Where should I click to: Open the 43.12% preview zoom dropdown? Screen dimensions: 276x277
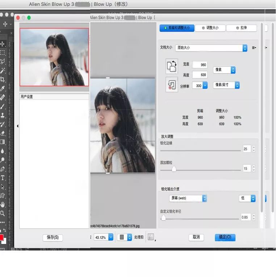pos(104,237)
